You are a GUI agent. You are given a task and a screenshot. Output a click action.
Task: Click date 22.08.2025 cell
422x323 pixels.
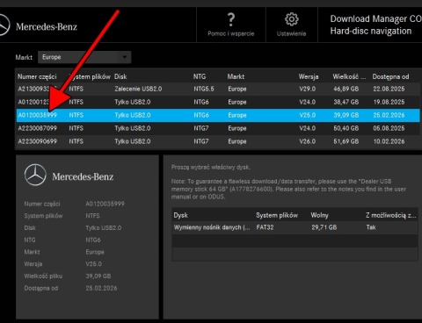[x=389, y=89]
